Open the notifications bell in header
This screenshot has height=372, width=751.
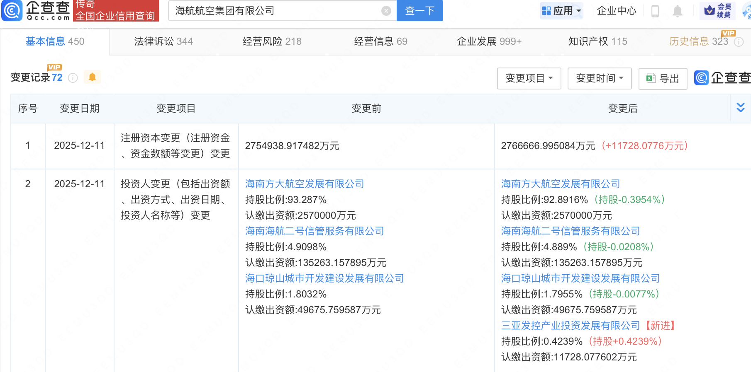[677, 11]
